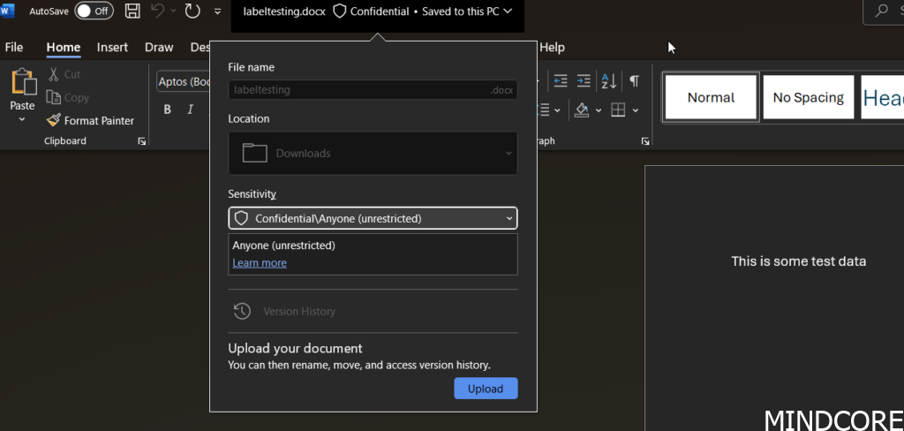Click the Shading paint bucket color

tap(582, 110)
